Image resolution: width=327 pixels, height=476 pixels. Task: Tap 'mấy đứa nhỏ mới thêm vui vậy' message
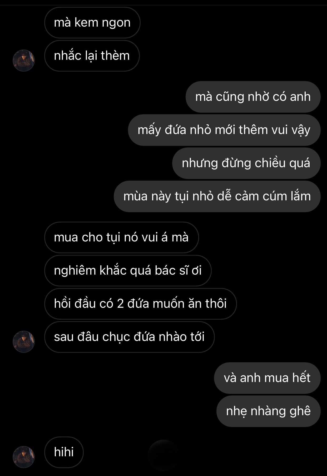pyautogui.click(x=224, y=130)
